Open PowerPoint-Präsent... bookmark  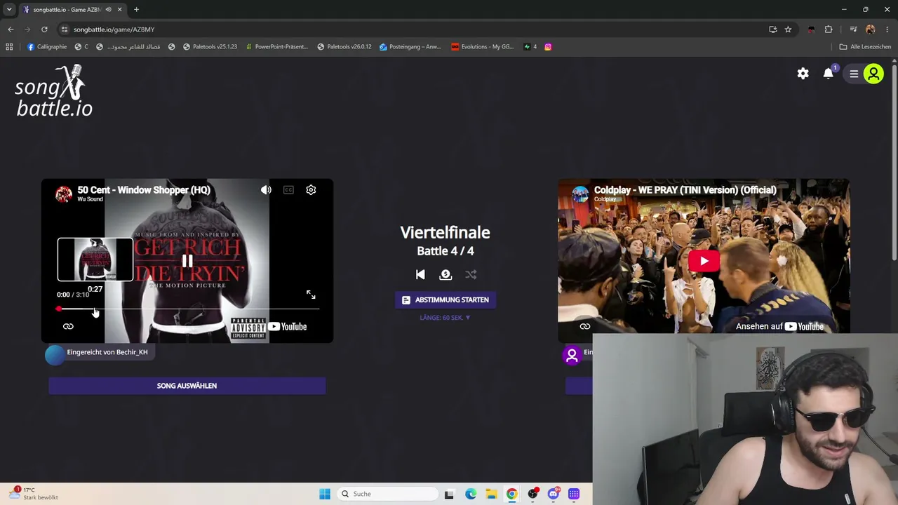pyautogui.click(x=276, y=47)
